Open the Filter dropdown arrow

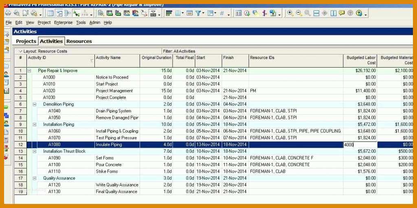pyautogui.click(x=204, y=13)
